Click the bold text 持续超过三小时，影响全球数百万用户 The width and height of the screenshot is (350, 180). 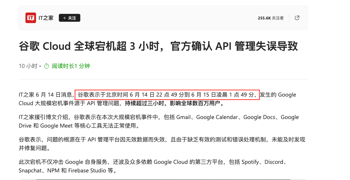click(x=174, y=104)
